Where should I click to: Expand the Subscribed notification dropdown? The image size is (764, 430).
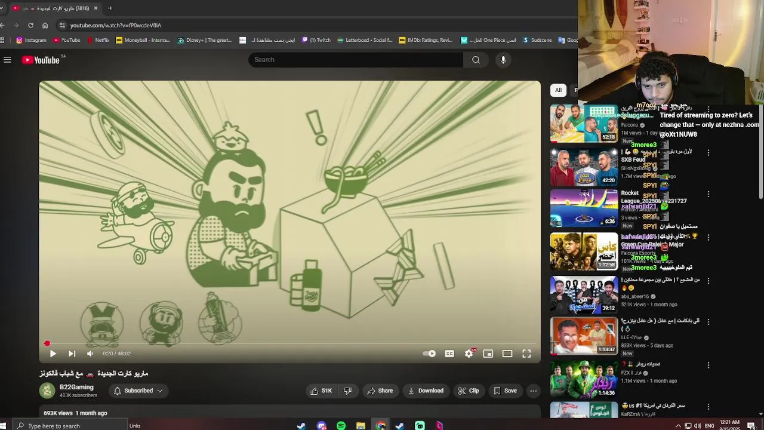tap(138, 391)
